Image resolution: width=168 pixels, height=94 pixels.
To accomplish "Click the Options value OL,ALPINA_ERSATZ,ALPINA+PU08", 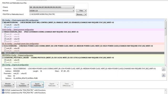I will point(25,78).
